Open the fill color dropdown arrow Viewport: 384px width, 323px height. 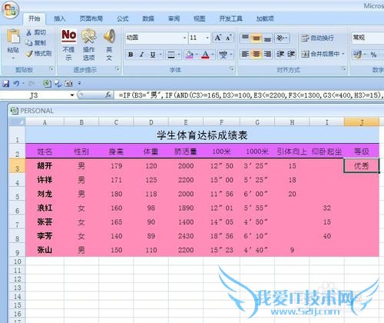click(197, 55)
